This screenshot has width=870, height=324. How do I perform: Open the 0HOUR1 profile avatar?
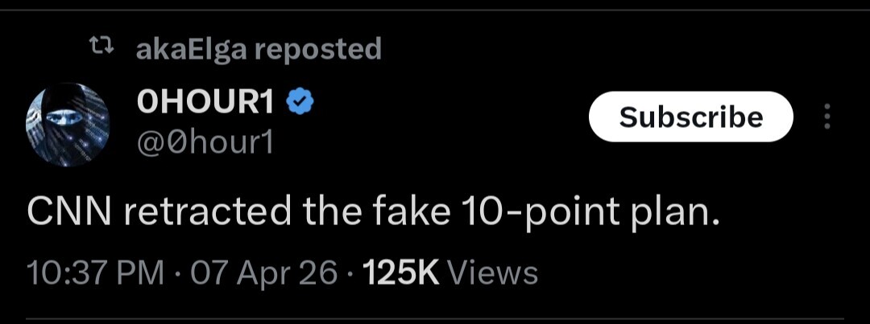point(68,125)
